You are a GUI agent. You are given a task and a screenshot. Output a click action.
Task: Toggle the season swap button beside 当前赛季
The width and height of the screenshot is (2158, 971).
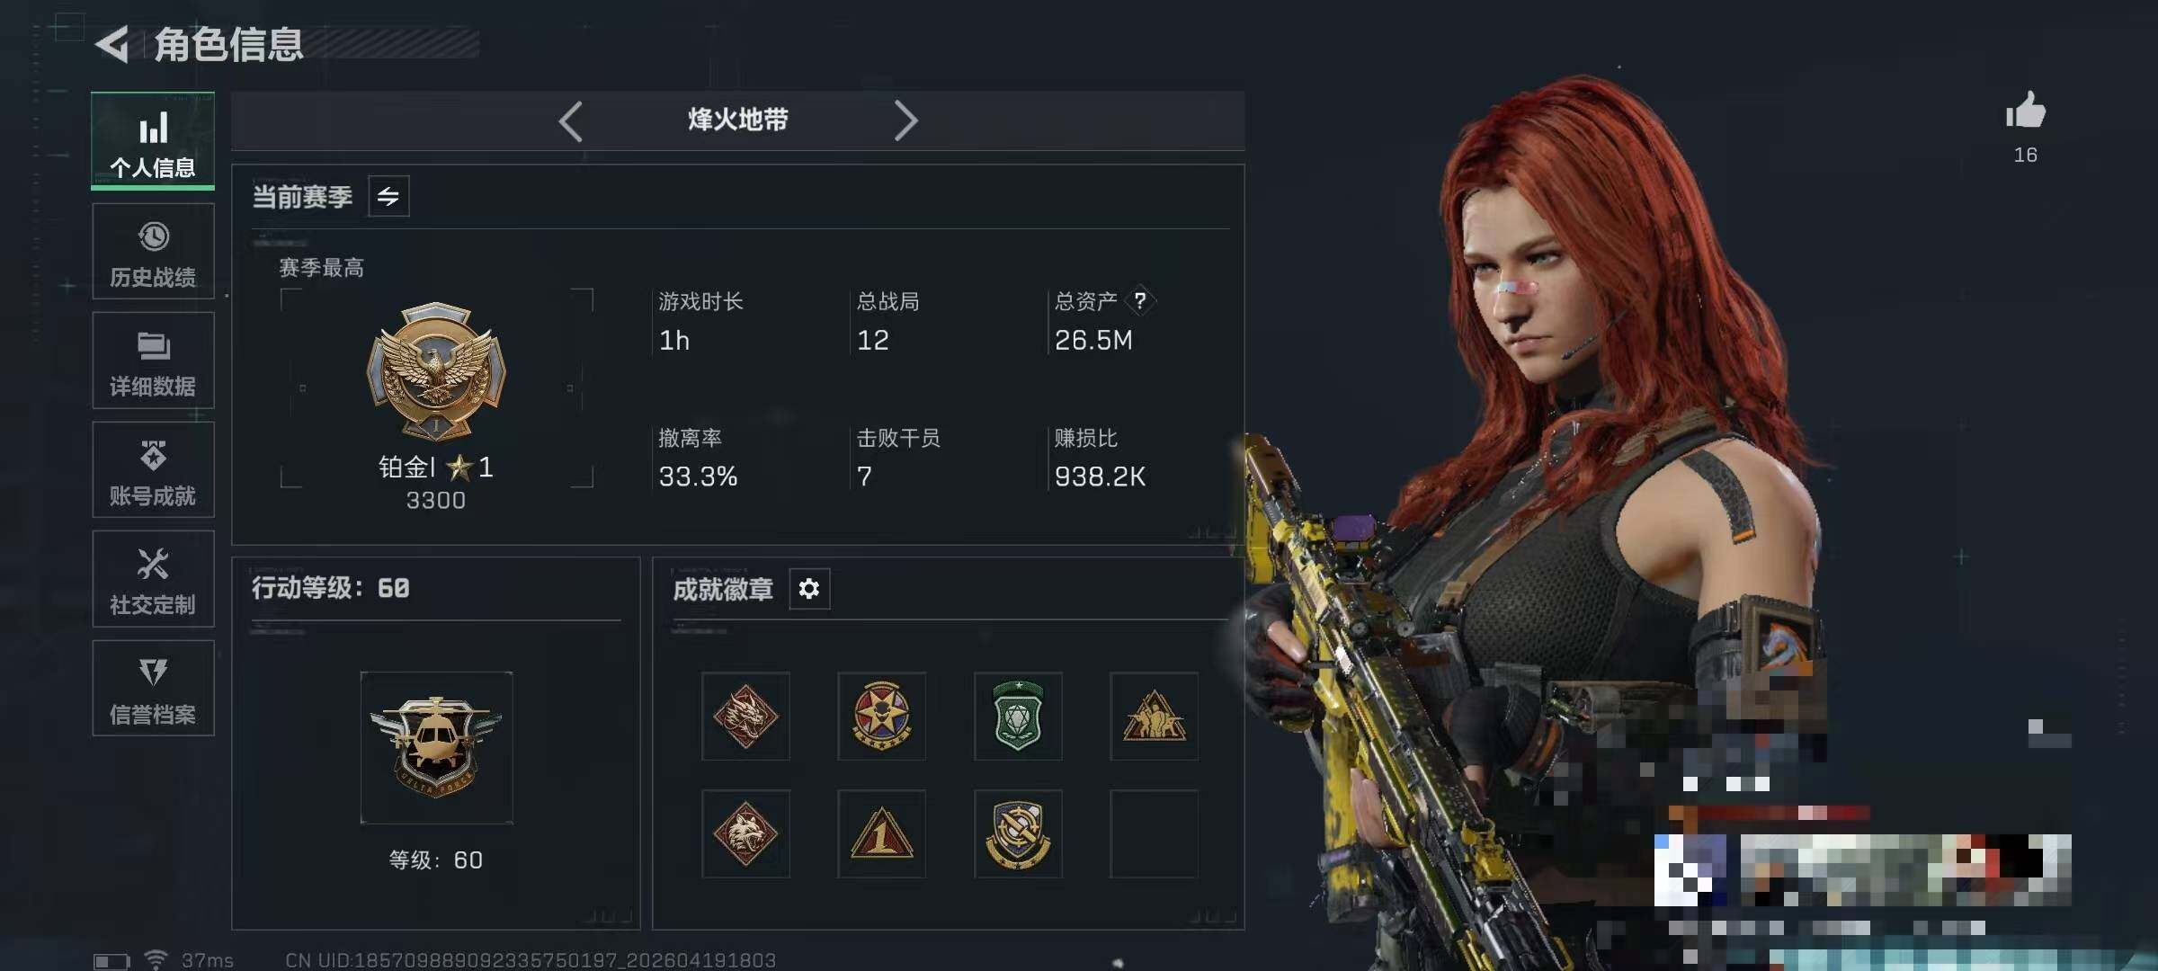[x=388, y=196]
